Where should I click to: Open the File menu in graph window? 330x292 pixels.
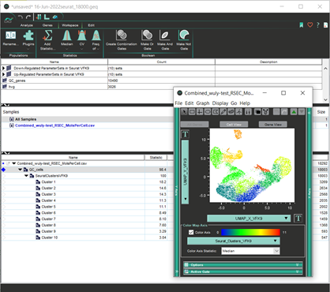click(178, 103)
